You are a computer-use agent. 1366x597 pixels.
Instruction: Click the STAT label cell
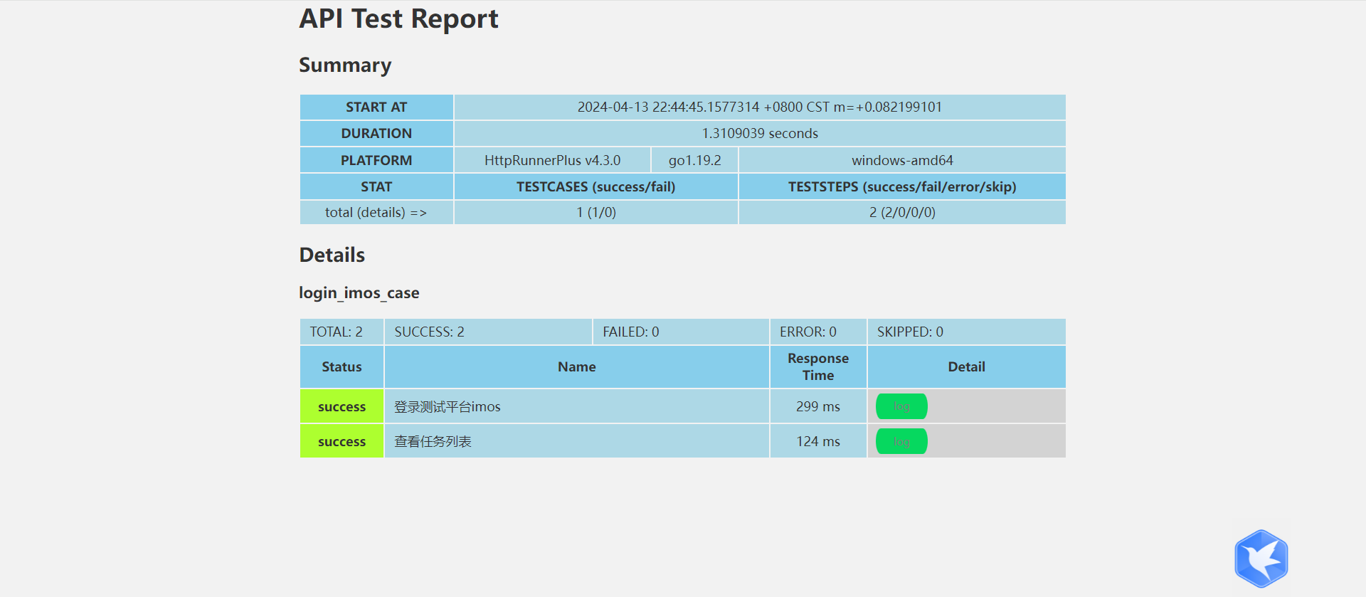pyautogui.click(x=376, y=186)
